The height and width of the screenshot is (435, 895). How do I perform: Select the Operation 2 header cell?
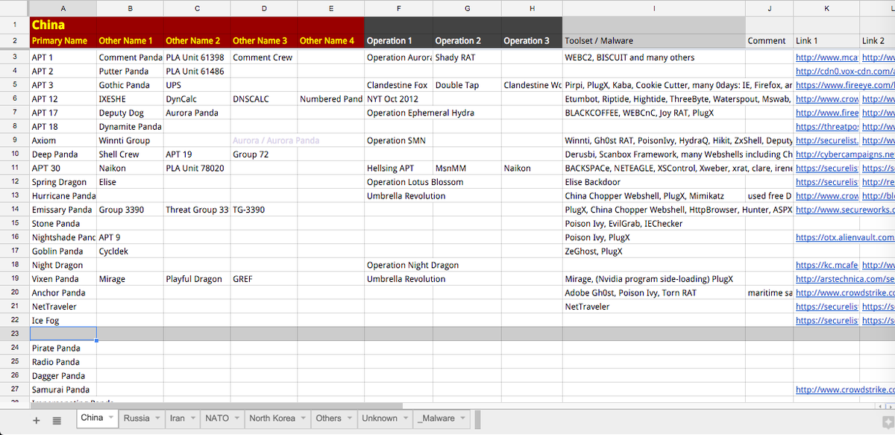point(467,41)
